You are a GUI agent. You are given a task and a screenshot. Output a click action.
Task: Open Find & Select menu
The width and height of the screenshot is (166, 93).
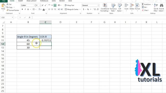click(x=161, y=7)
